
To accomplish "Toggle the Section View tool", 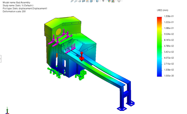I will (84, 1).
